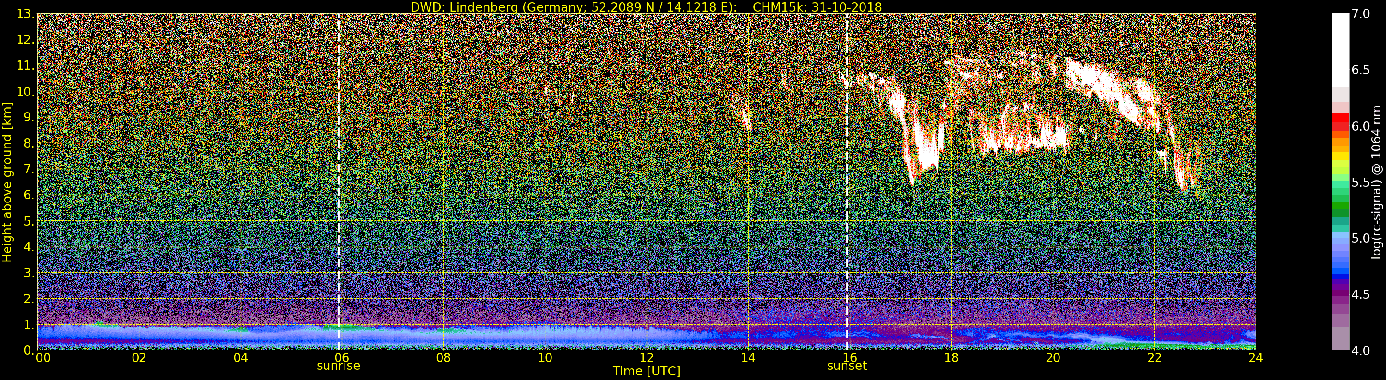The image size is (1386, 380).
Task: Click the x-axis tick label '10'
Action: click(x=545, y=357)
